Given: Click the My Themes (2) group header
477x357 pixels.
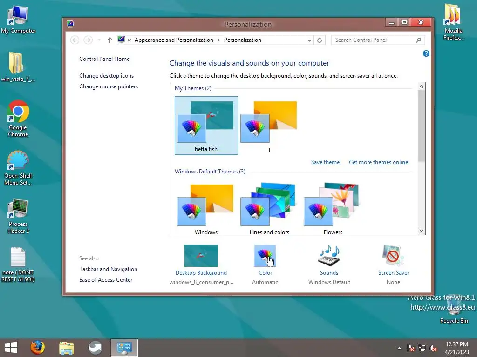Looking at the screenshot, I should [193, 88].
